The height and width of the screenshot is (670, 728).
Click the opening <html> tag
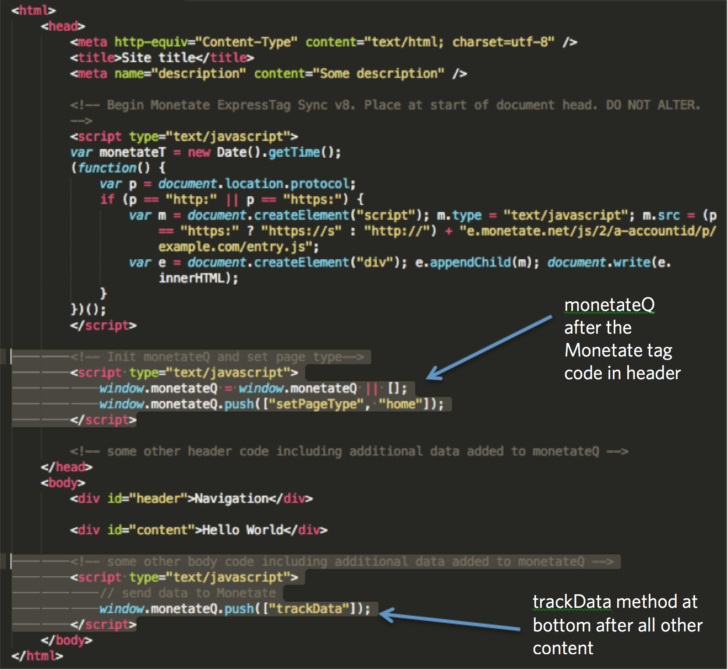coord(34,10)
